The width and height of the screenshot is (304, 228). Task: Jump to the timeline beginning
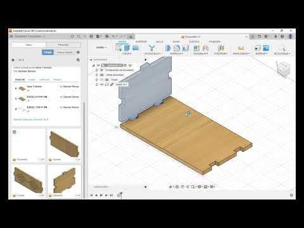coord(91,195)
